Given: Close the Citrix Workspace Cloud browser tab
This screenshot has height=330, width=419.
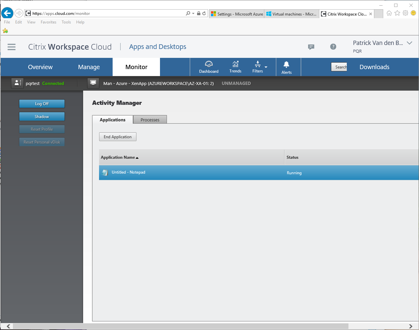Looking at the screenshot, I should click(x=371, y=14).
